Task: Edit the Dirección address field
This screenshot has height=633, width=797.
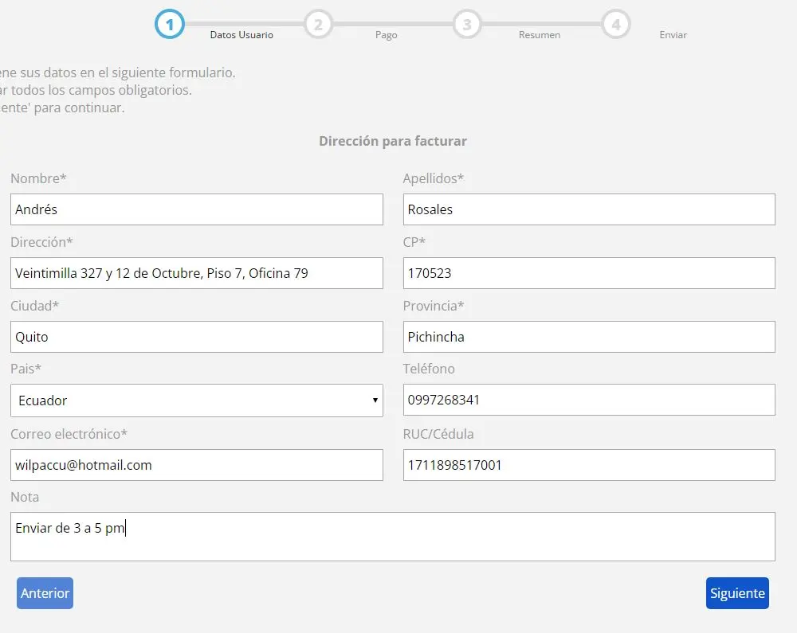Action: (196, 273)
